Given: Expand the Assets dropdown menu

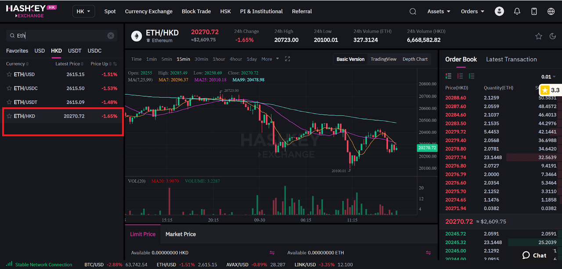Looking at the screenshot, I should coord(439,11).
